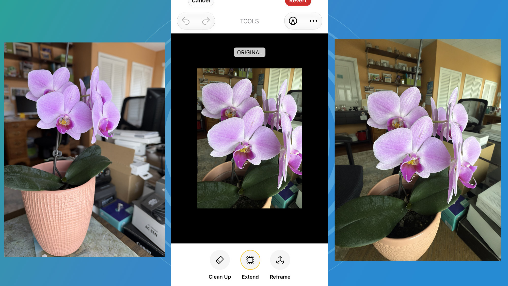The height and width of the screenshot is (286, 508).
Task: Open the three-dot more options menu
Action: 313,21
